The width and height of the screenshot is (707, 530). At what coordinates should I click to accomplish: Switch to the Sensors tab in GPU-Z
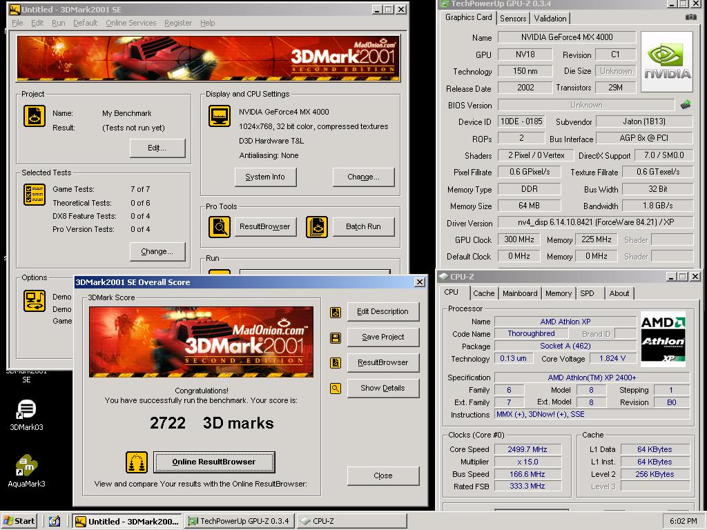(x=513, y=19)
